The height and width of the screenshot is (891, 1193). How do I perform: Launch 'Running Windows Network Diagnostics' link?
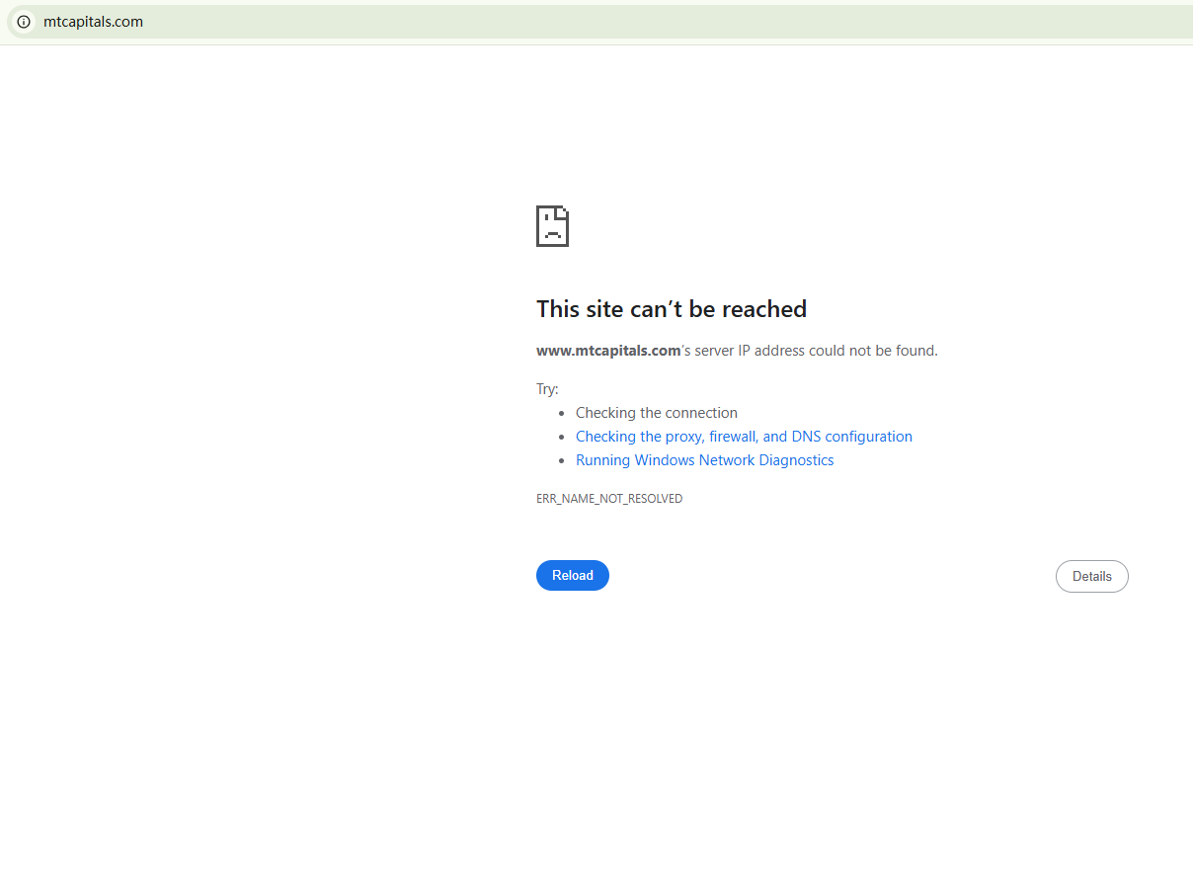(x=705, y=460)
